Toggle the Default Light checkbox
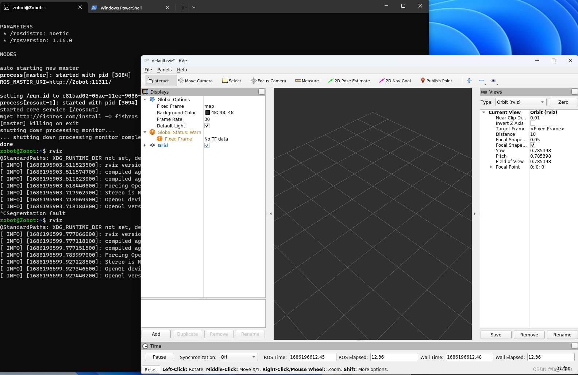 (x=207, y=126)
